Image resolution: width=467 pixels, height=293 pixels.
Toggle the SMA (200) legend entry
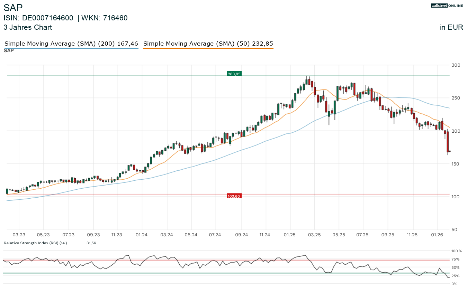coord(71,44)
